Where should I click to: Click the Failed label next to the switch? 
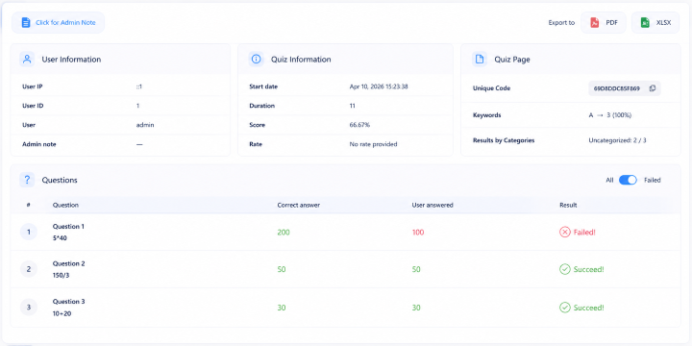653,180
